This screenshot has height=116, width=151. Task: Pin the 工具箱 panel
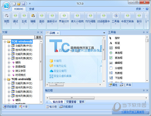[144, 32]
